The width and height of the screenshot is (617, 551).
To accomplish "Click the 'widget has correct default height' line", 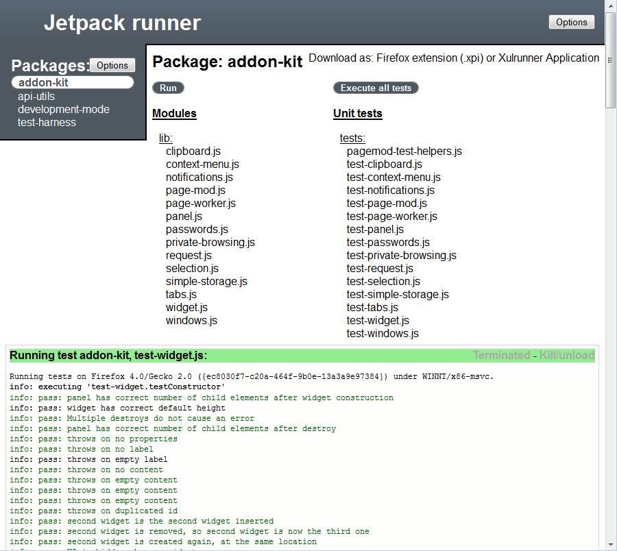I will [117, 408].
